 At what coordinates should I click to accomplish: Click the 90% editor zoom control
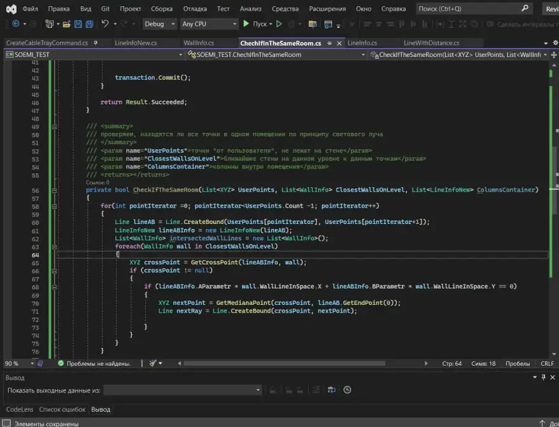(x=11, y=363)
